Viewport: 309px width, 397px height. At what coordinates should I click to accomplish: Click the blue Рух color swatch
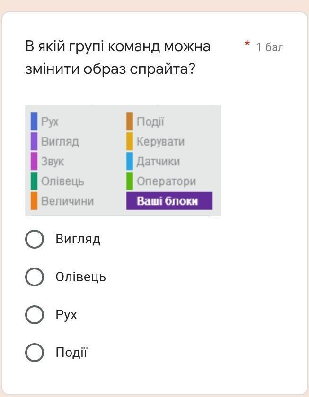[x=34, y=121]
